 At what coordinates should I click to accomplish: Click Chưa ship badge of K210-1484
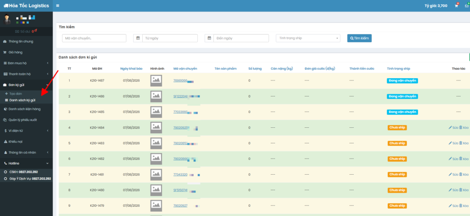[x=397, y=127]
